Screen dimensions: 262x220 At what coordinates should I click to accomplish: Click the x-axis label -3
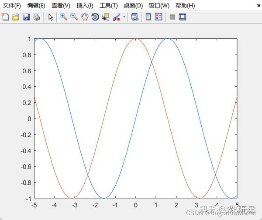click(x=75, y=205)
